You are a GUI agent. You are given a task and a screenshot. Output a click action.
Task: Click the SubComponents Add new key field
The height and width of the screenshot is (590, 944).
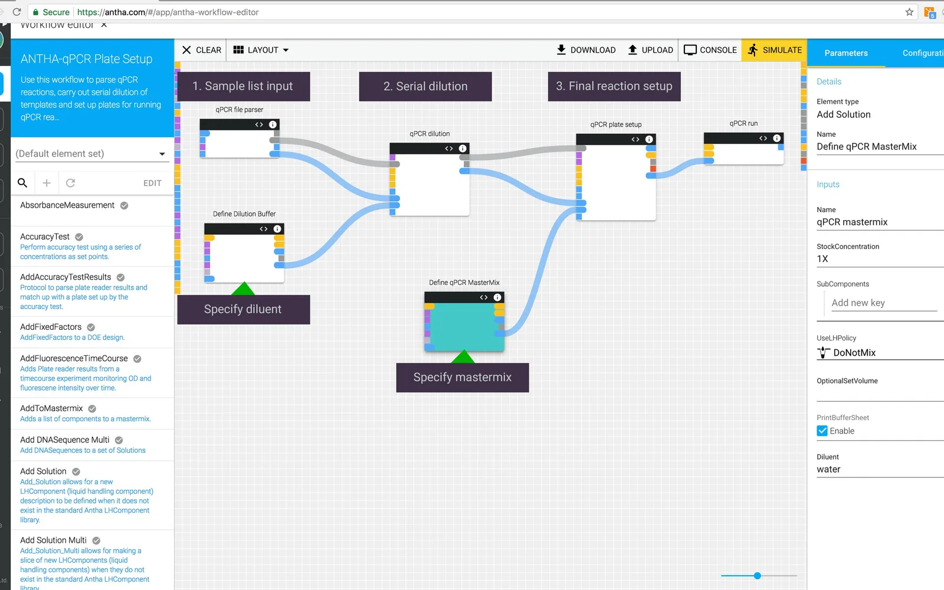884,303
